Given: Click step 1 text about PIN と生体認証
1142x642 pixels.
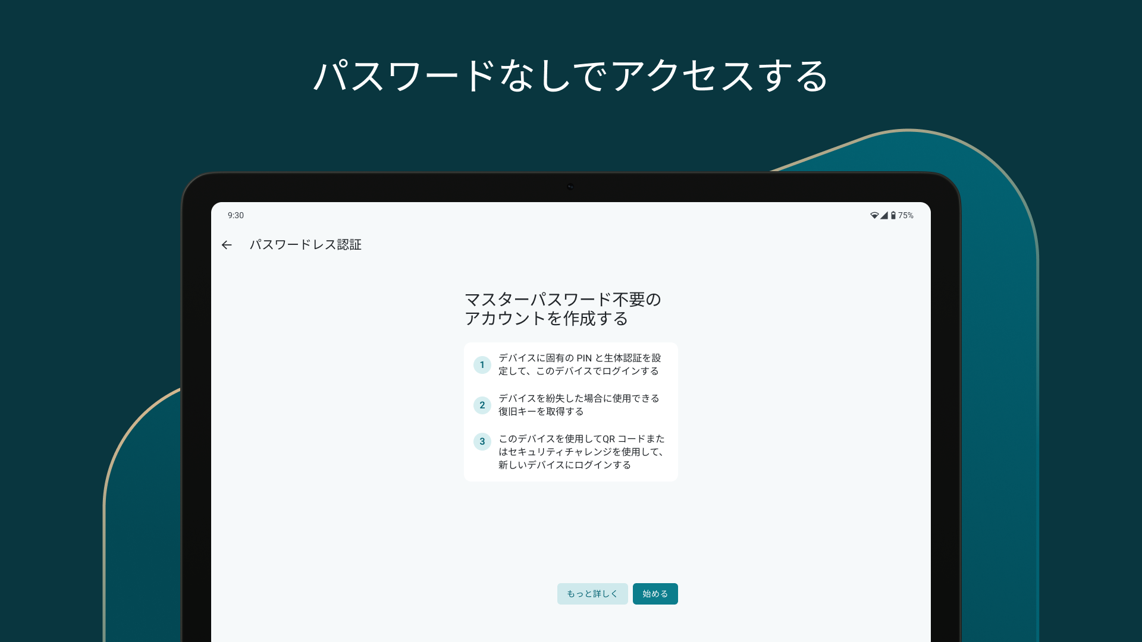Looking at the screenshot, I should [x=579, y=364].
